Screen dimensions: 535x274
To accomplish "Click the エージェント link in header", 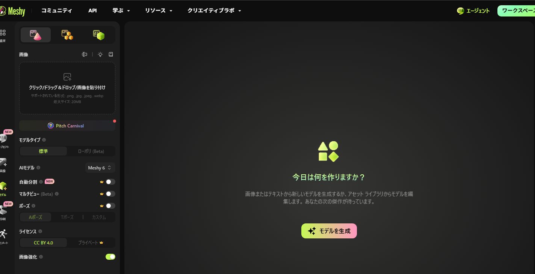I will point(473,11).
